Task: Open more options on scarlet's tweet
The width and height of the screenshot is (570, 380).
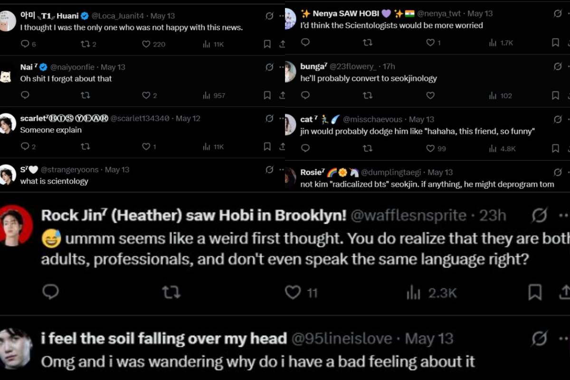Action: pyautogui.click(x=282, y=118)
